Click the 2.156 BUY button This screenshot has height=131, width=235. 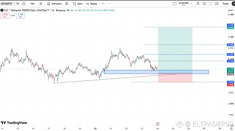pyautogui.click(x=20, y=16)
